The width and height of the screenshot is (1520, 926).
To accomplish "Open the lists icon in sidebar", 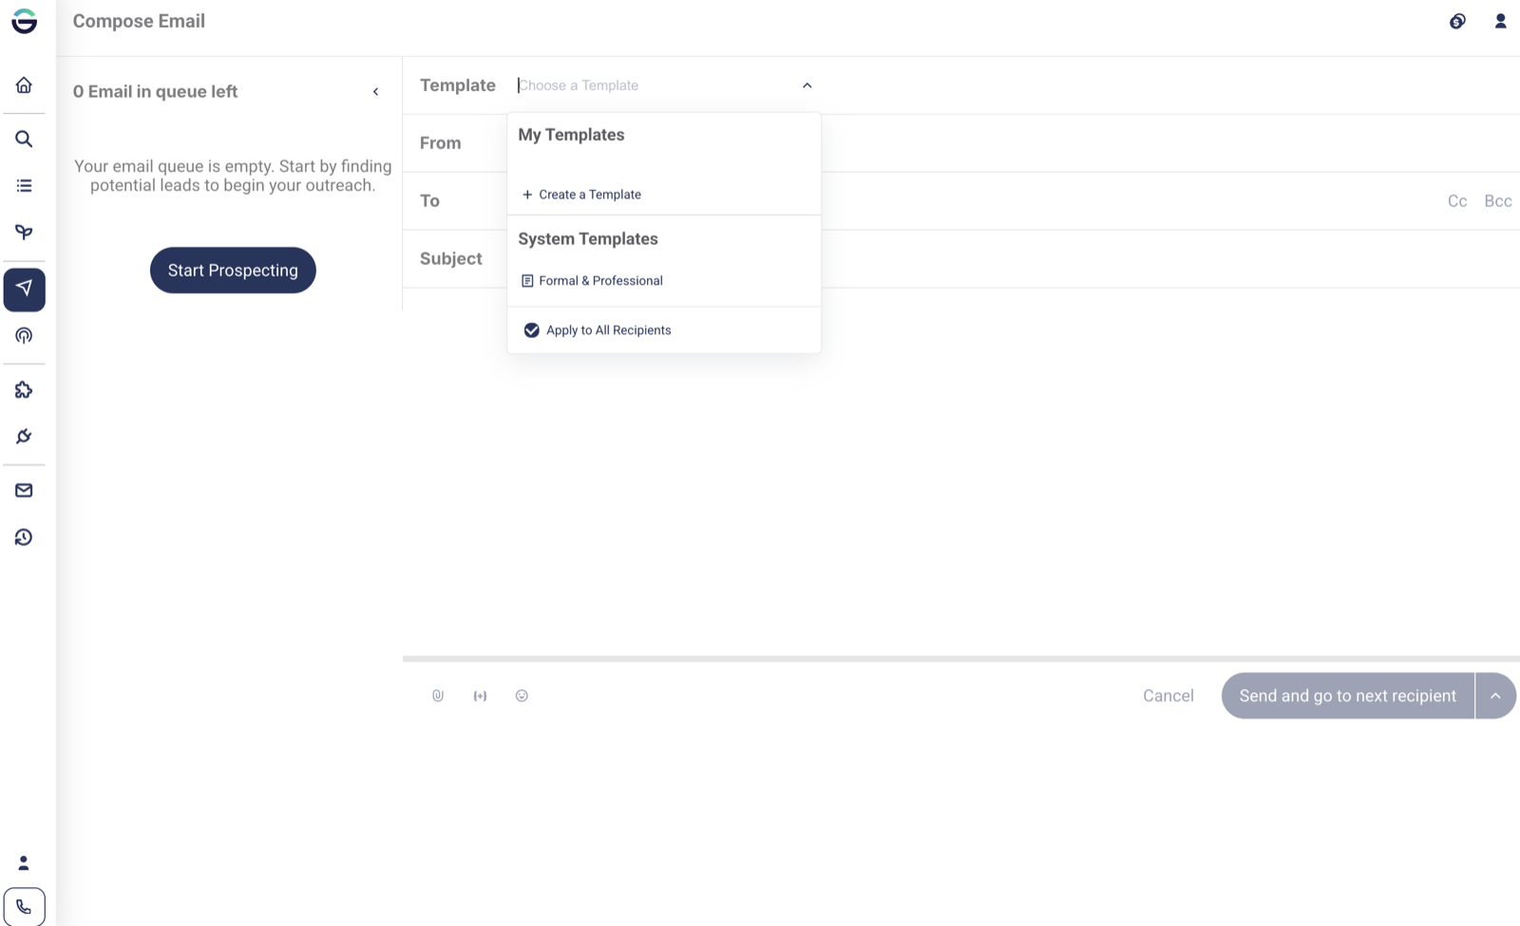I will (24, 186).
